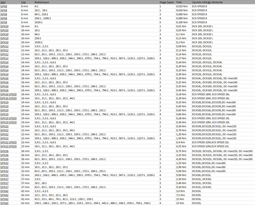This screenshot has width=255, height=205.
Task: Open the GPX16 link in the 0,45 Nm row
Action: (4, 90)
